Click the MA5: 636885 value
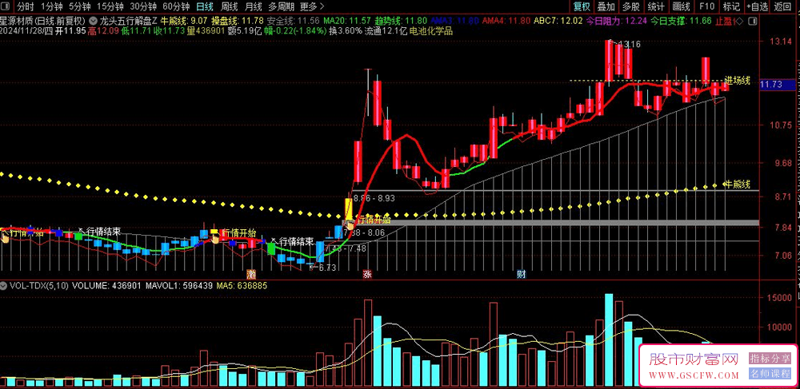800x389 pixels. coord(242,286)
